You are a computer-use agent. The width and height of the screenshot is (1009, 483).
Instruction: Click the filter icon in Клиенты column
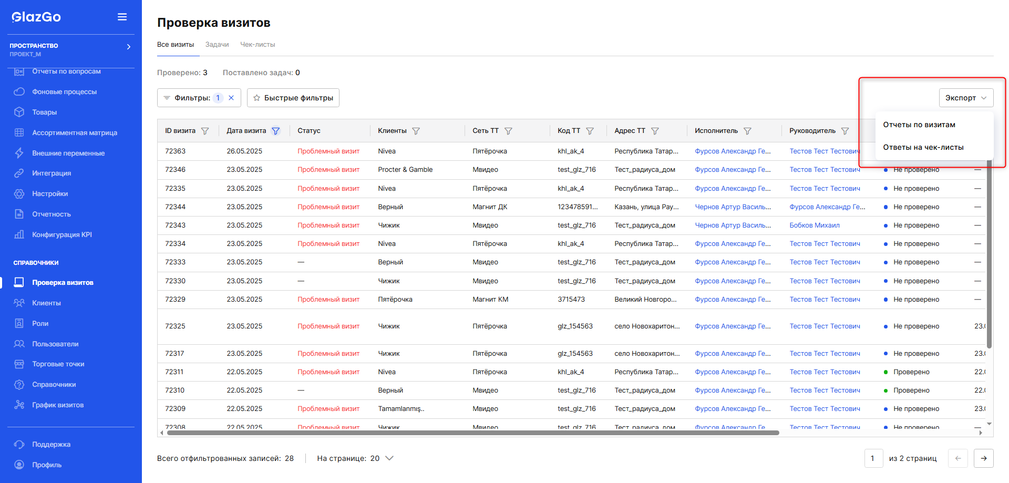coord(416,131)
